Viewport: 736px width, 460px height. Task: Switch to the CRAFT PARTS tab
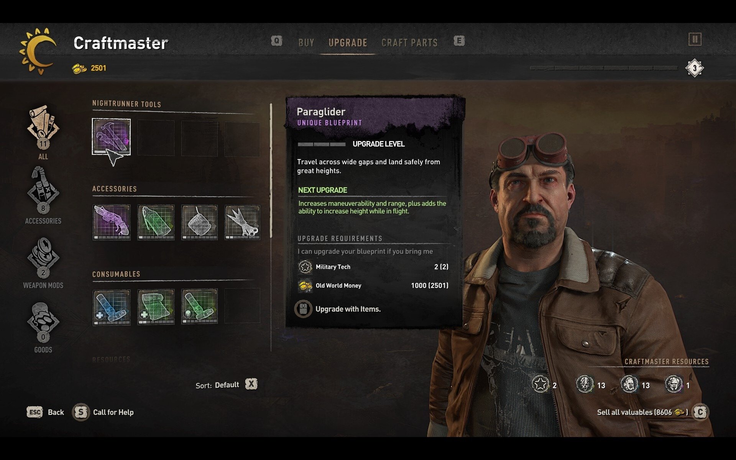tap(409, 43)
